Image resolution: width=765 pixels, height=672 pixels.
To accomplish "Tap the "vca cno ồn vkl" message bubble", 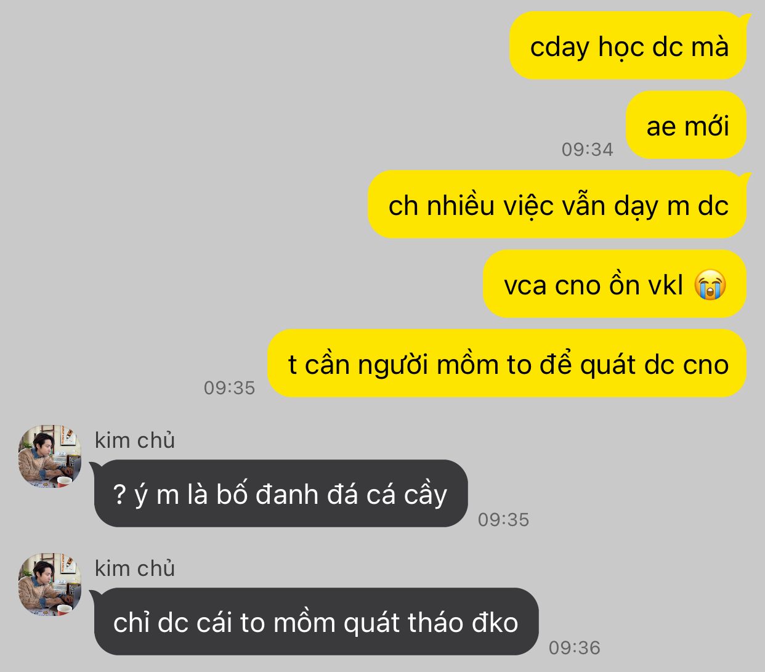I will pyautogui.click(x=615, y=284).
